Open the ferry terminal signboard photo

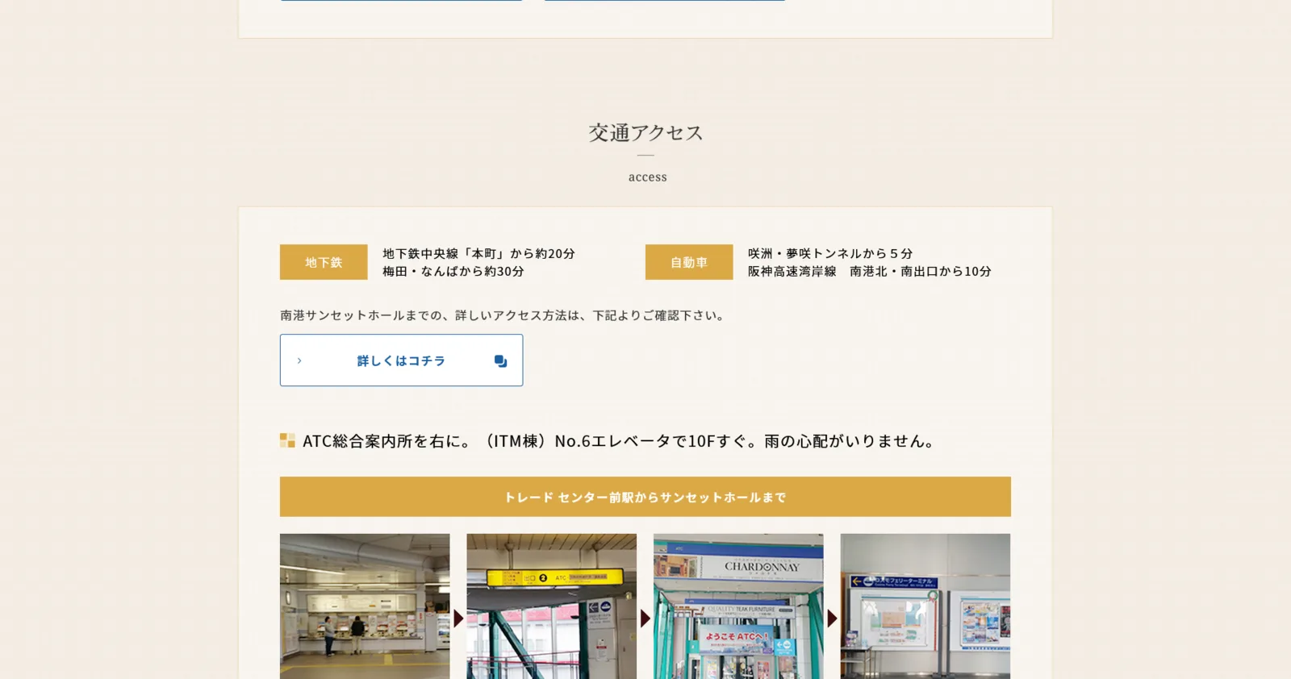pyautogui.click(x=925, y=606)
